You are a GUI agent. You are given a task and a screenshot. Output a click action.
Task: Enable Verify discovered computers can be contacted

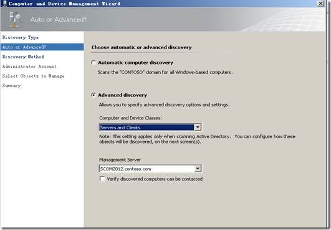click(x=102, y=179)
